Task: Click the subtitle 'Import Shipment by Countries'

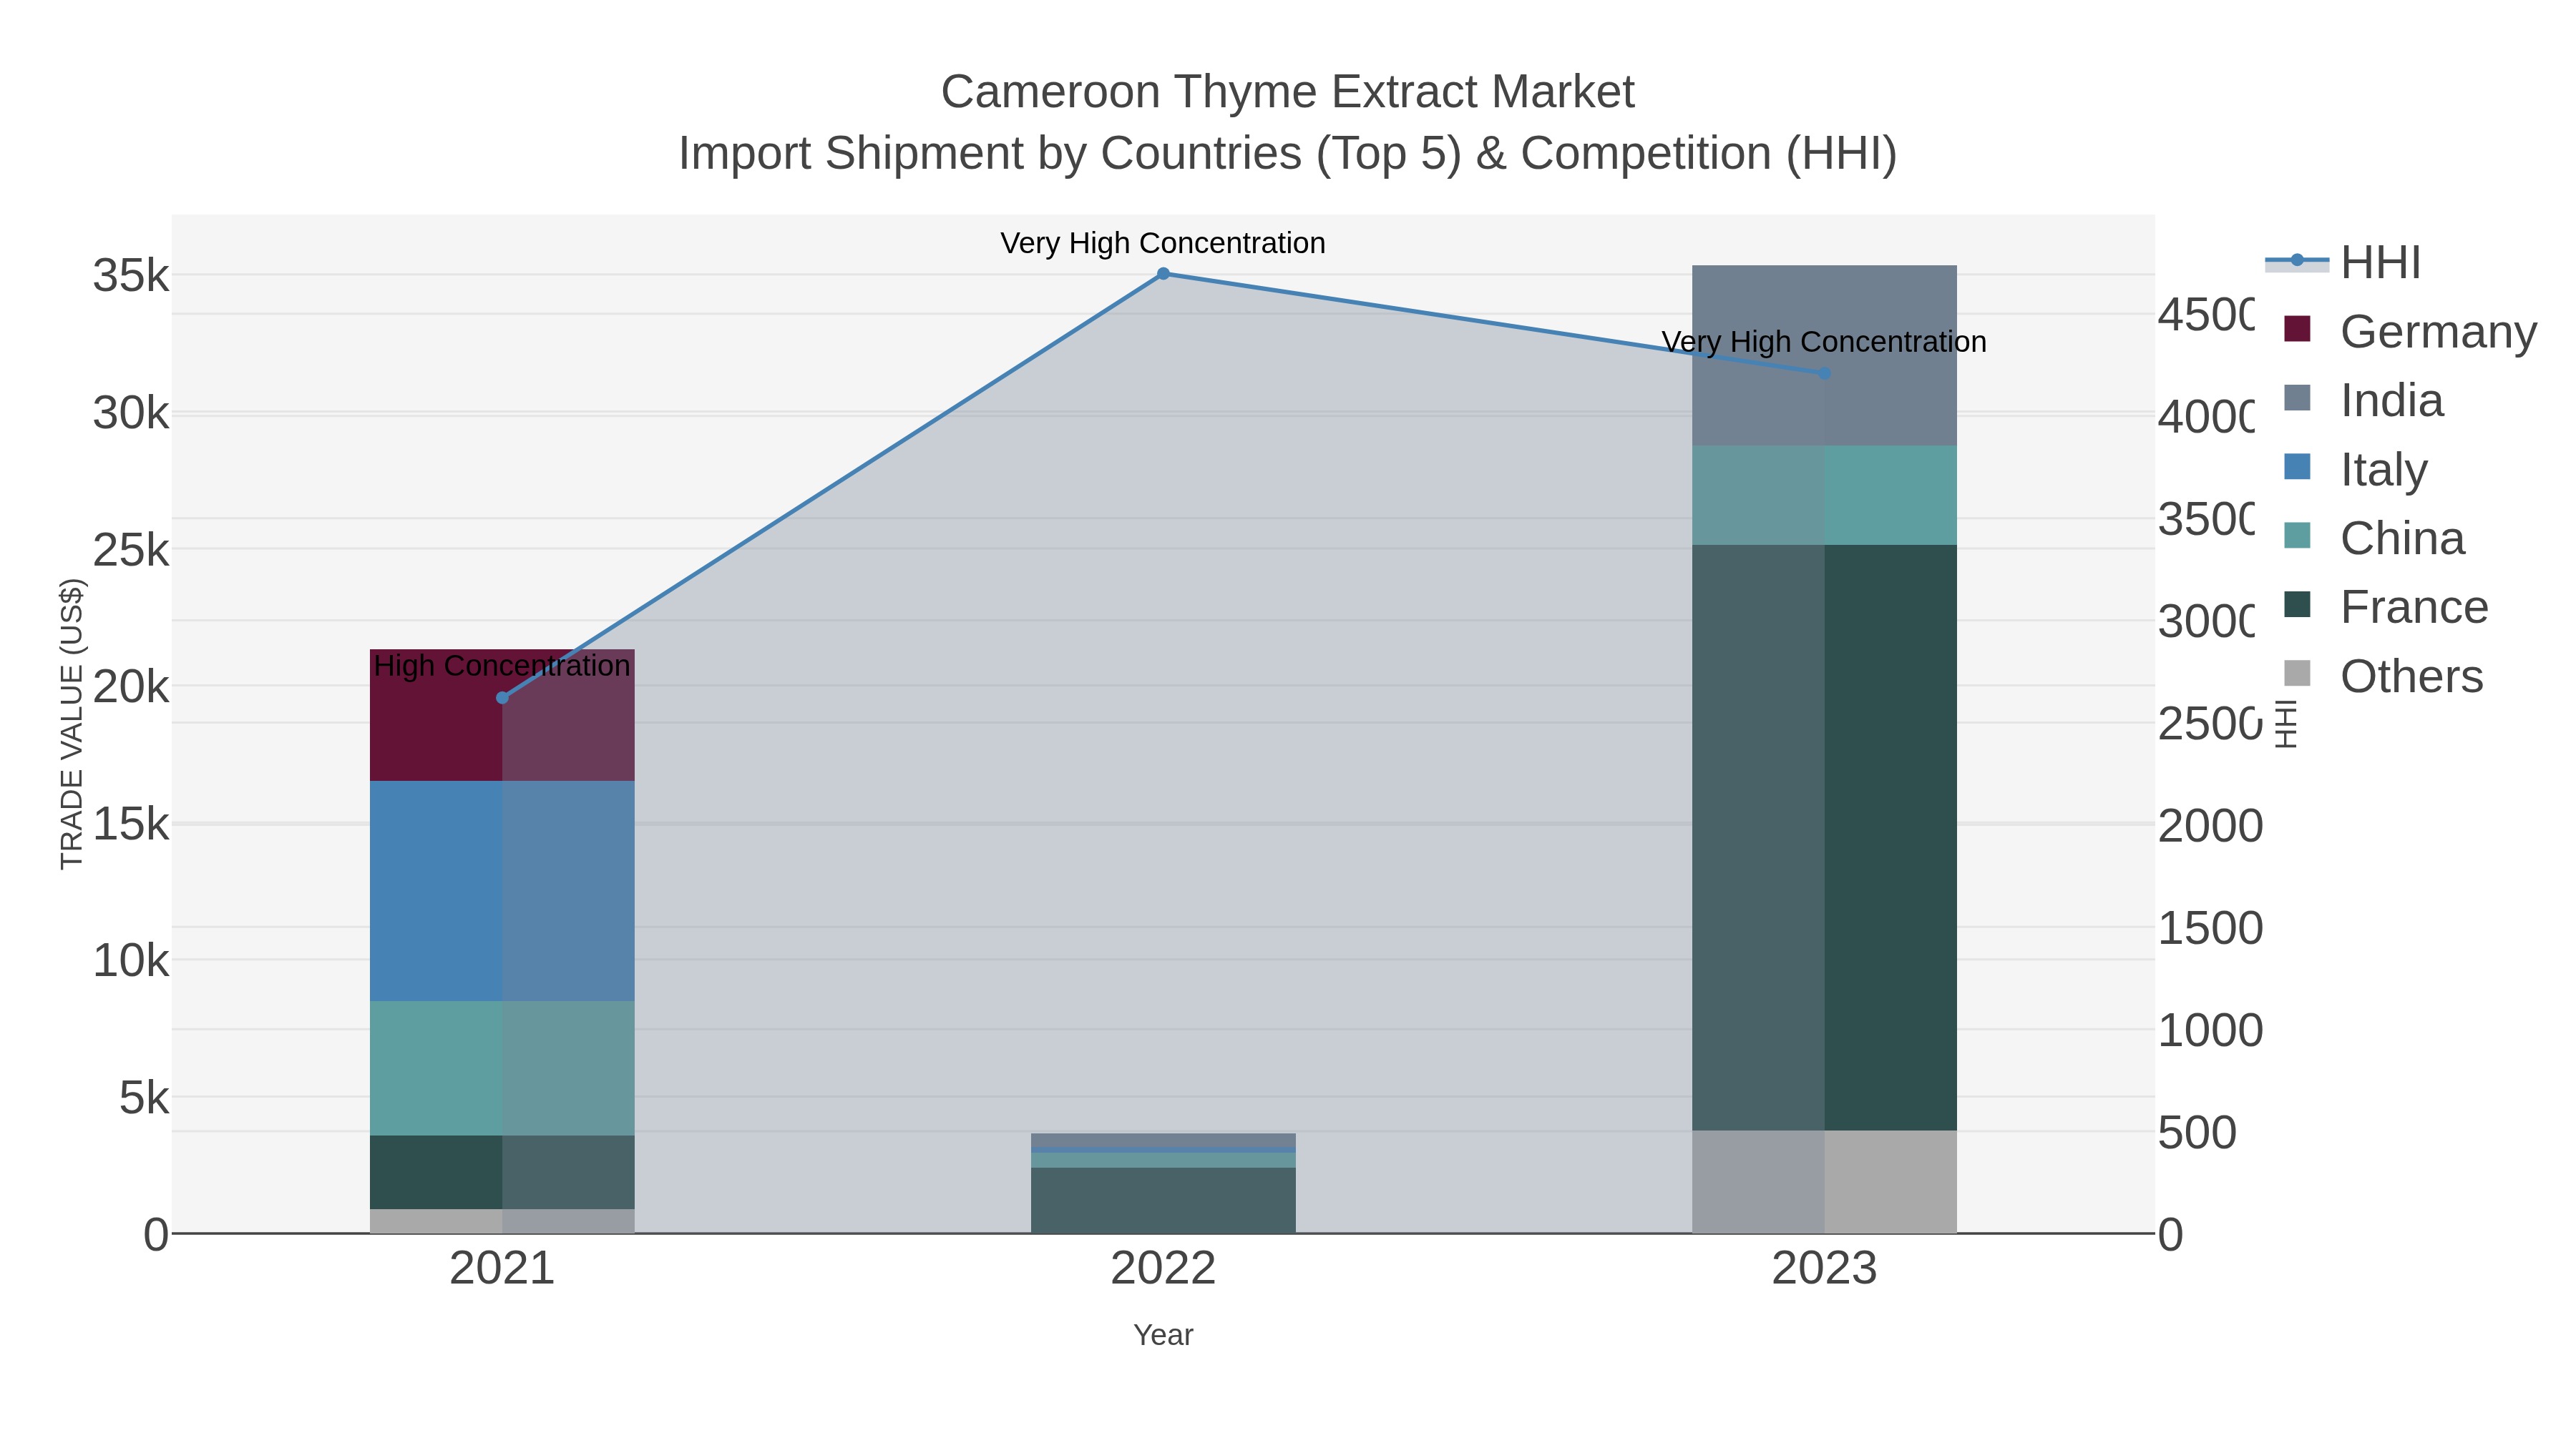Action: pyautogui.click(x=989, y=154)
